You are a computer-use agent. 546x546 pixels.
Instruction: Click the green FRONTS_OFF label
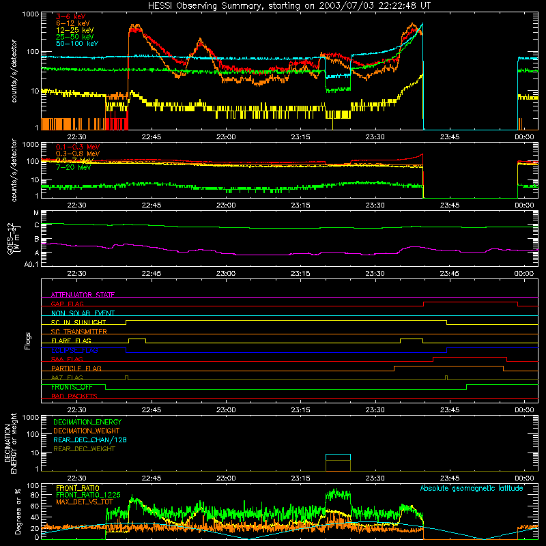click(72, 387)
